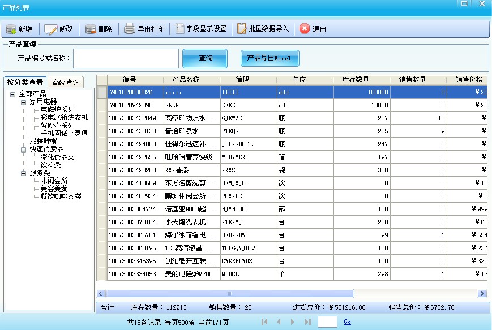Collapse the 服务类 tree node
Screen dimensions: 492x330
click(x=23, y=173)
